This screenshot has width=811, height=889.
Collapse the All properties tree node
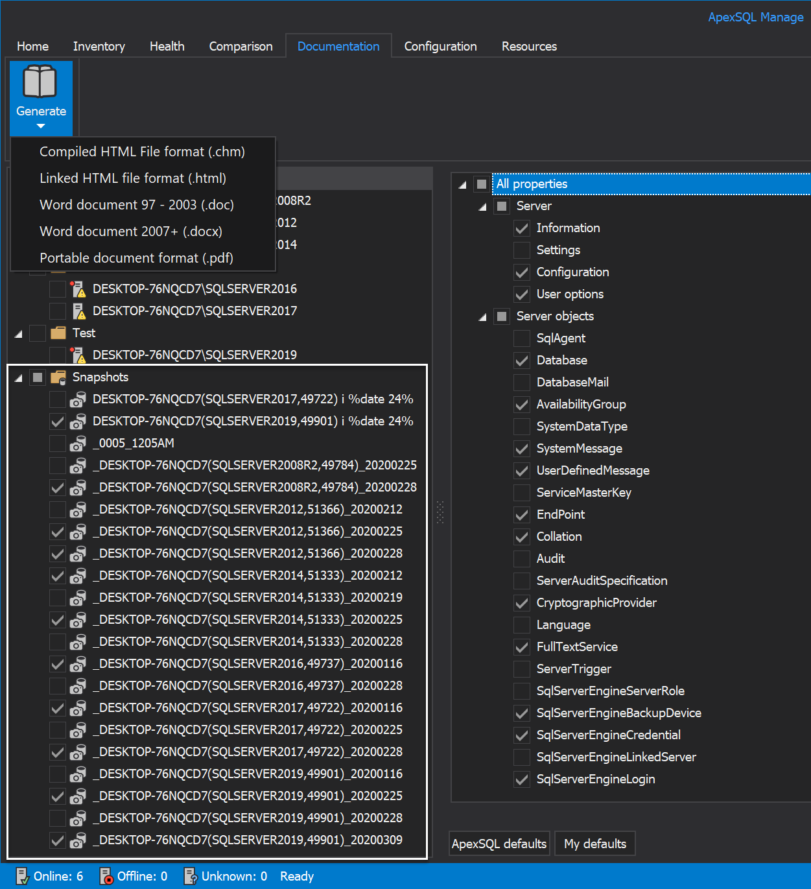point(462,185)
